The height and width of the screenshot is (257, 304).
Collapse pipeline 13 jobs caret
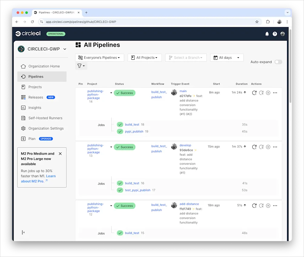coord(111,147)
